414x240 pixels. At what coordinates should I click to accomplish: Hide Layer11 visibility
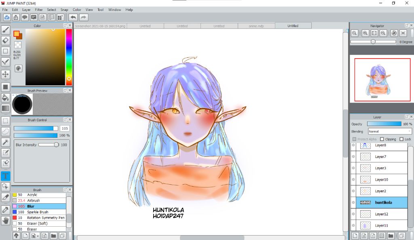click(x=353, y=225)
